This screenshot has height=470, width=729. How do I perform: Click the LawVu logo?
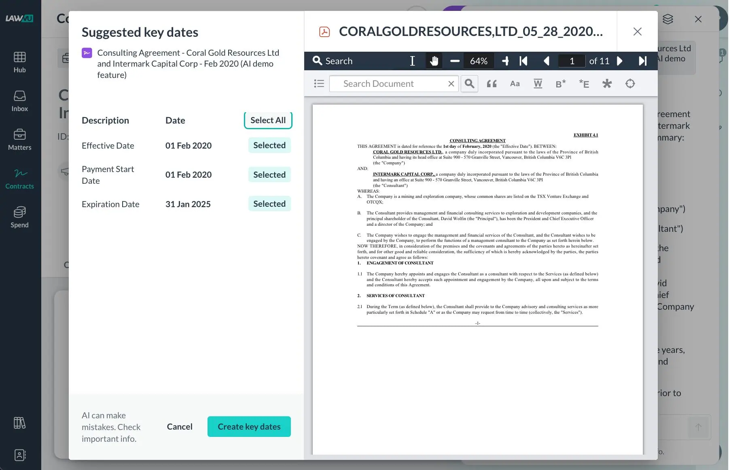coord(19,18)
